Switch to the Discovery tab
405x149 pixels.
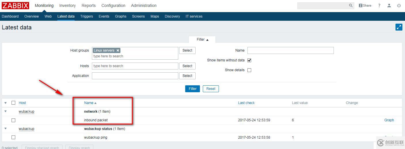point(172,16)
